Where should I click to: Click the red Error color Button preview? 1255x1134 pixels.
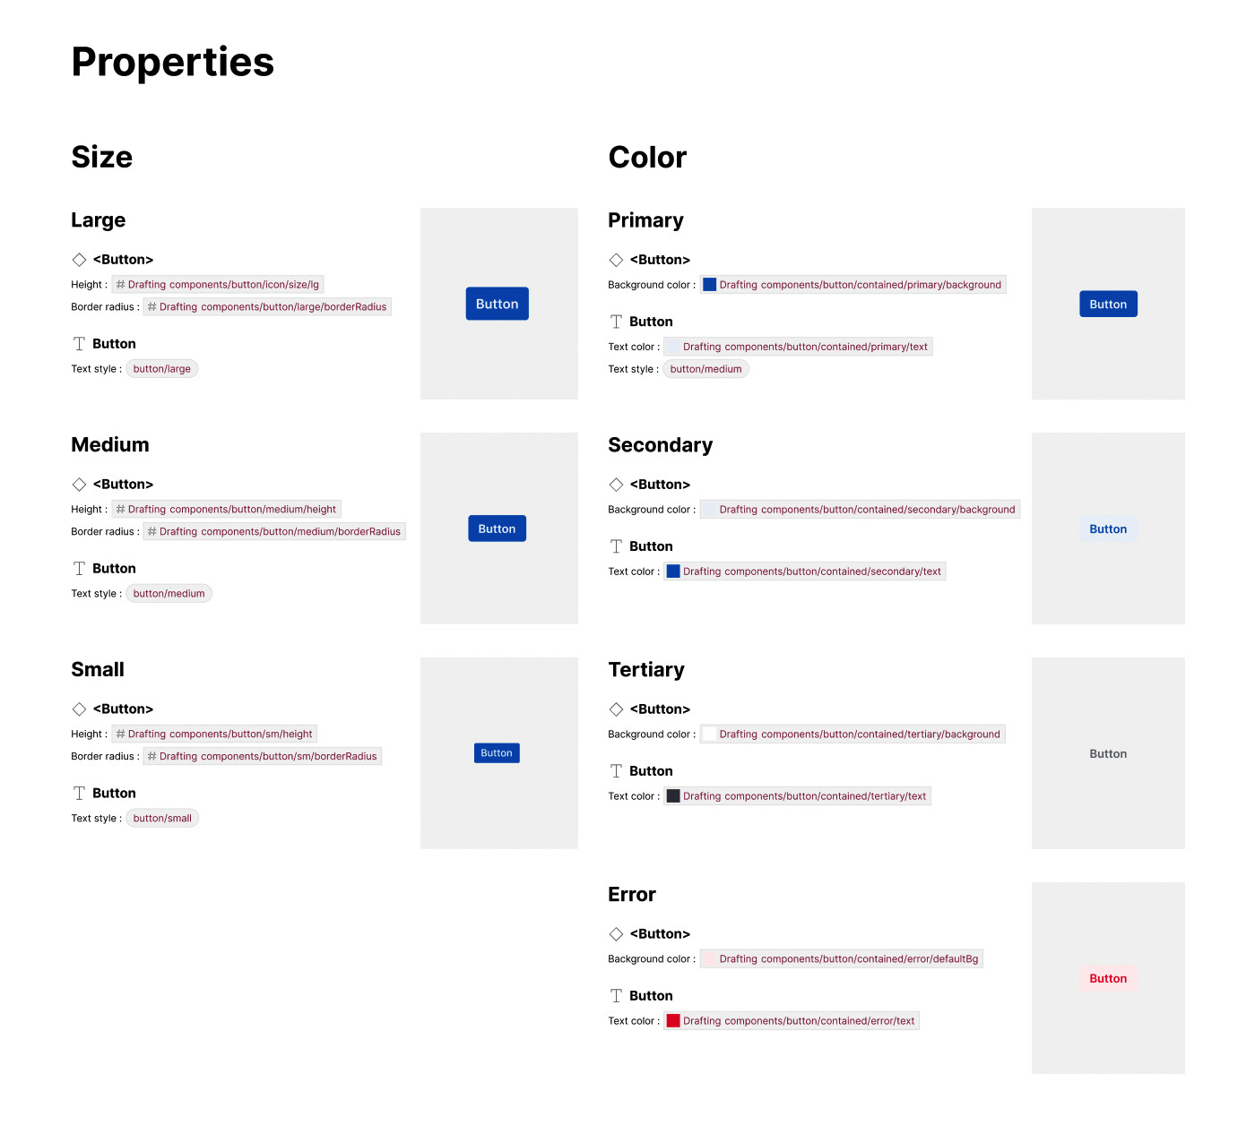pyautogui.click(x=1108, y=979)
